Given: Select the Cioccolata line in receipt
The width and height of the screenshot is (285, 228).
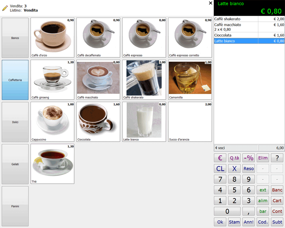Looking at the screenshot, I should (x=249, y=35).
